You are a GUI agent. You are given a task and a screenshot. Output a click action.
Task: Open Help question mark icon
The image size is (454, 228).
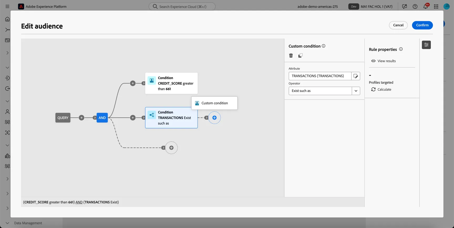415,7
